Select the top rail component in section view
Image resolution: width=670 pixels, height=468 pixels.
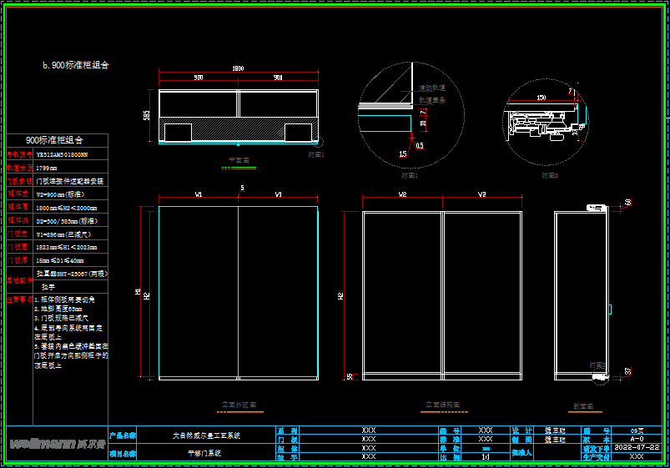pos(595,206)
